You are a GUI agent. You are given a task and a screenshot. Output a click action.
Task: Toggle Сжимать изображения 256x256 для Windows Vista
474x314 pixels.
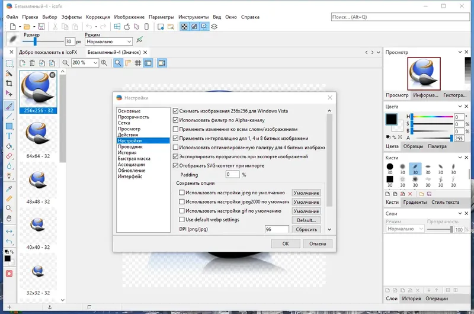175,111
